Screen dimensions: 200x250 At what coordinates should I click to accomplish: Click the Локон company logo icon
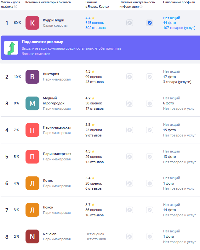(x=32, y=210)
